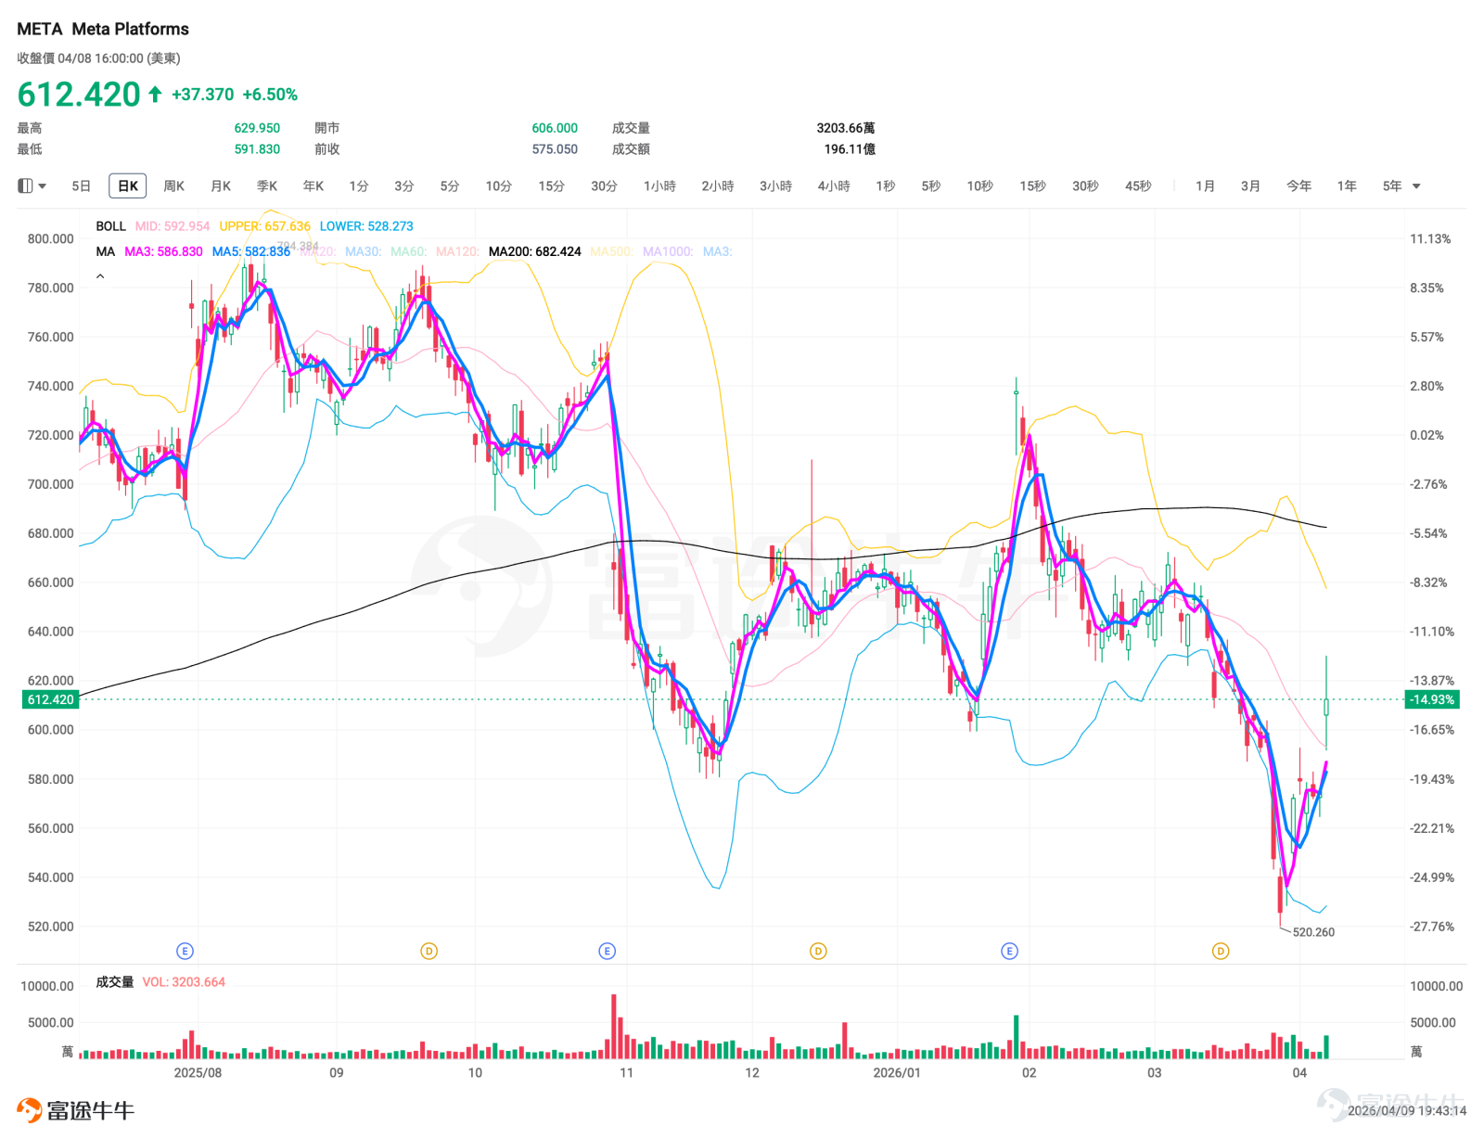Select the 15分 interval
Viewport: 1484px width, 1139px height.
[x=552, y=186]
